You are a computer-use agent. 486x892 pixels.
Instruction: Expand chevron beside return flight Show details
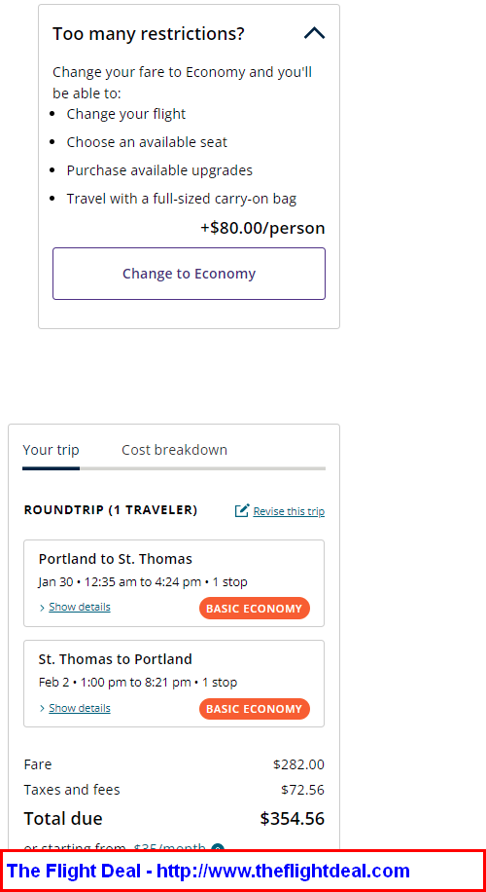(x=42, y=709)
